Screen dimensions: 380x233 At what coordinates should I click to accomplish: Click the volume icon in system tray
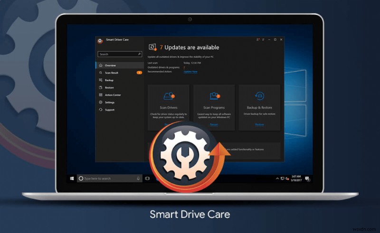pos(287,178)
